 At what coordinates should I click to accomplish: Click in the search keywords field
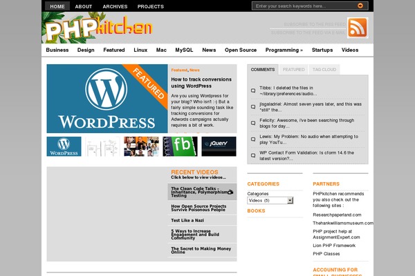pos(304,6)
